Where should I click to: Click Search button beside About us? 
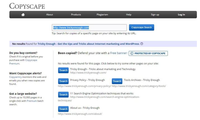(63, 109)
